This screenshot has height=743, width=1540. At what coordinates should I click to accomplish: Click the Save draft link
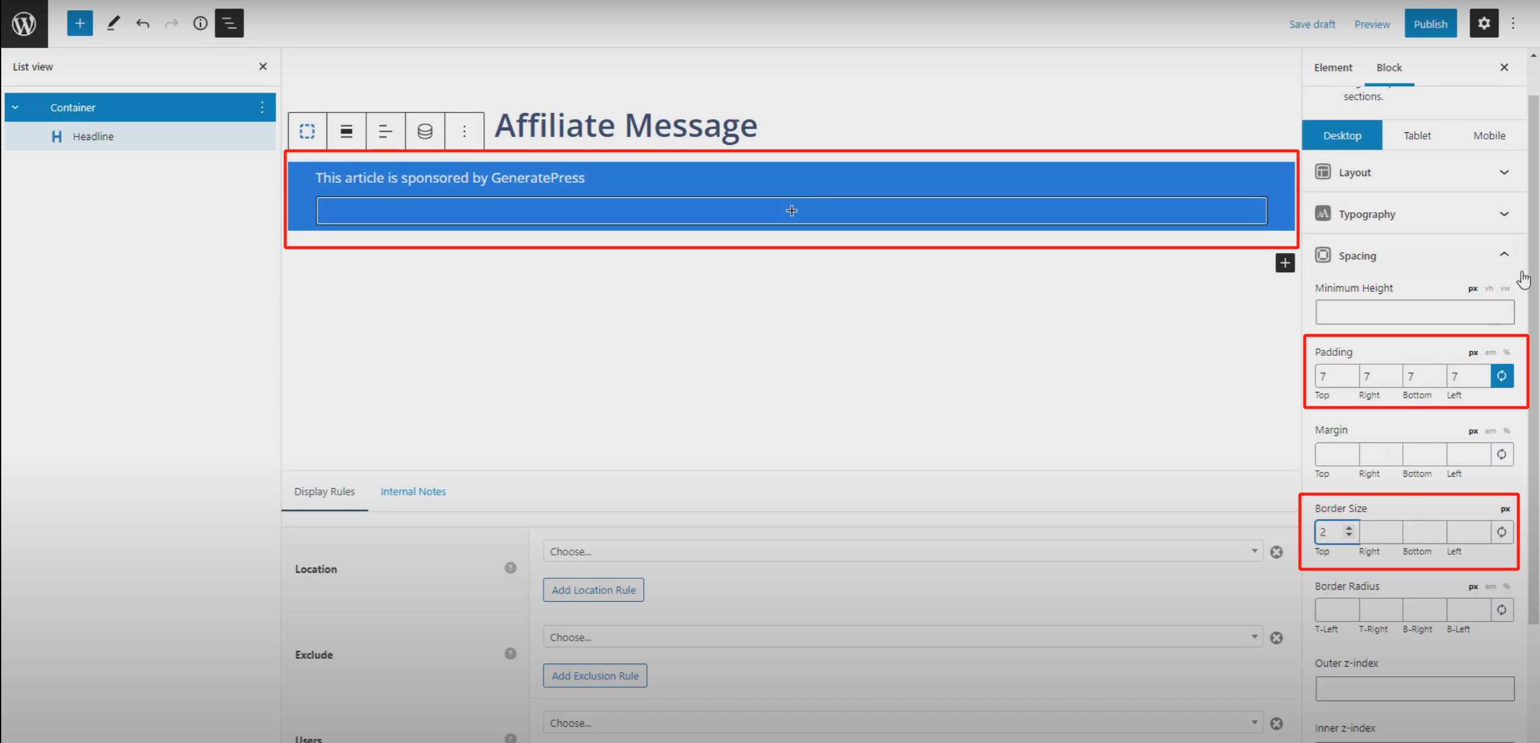1312,23
